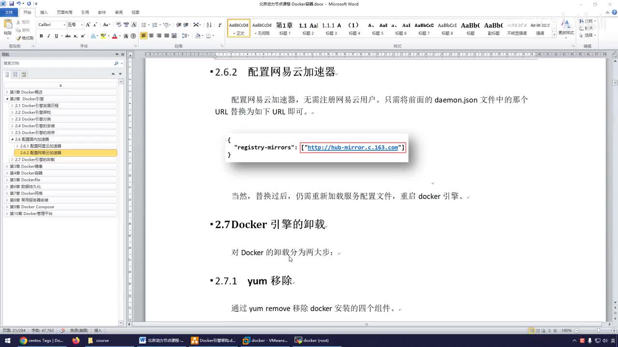Switch to the View (视图) tab
This screenshot has height=347, width=618.
click(136, 12)
